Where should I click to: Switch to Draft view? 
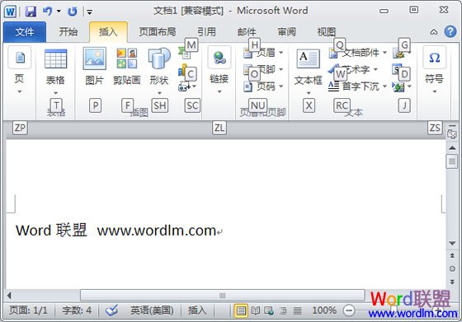pos(297,310)
